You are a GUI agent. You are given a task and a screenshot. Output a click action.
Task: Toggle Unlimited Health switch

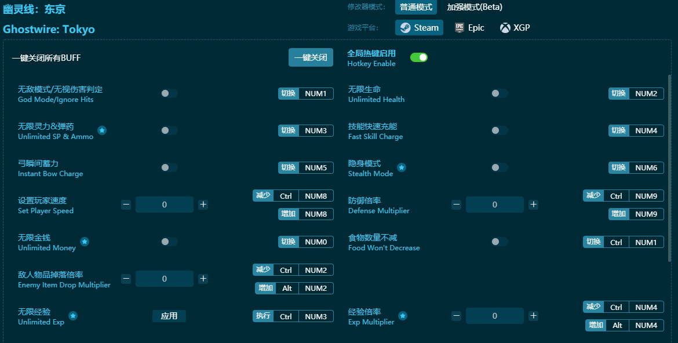500,93
